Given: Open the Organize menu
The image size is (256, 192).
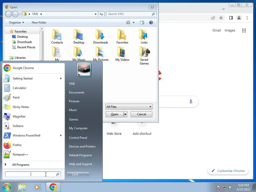Looking at the screenshot, I should pyautogui.click(x=16, y=22).
